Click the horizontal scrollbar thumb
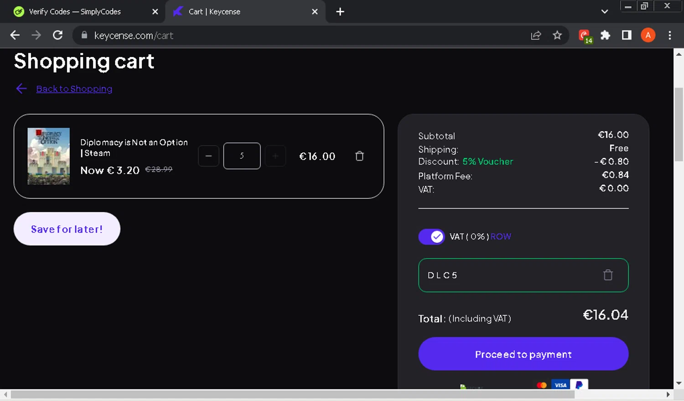The image size is (684, 401). 293,395
